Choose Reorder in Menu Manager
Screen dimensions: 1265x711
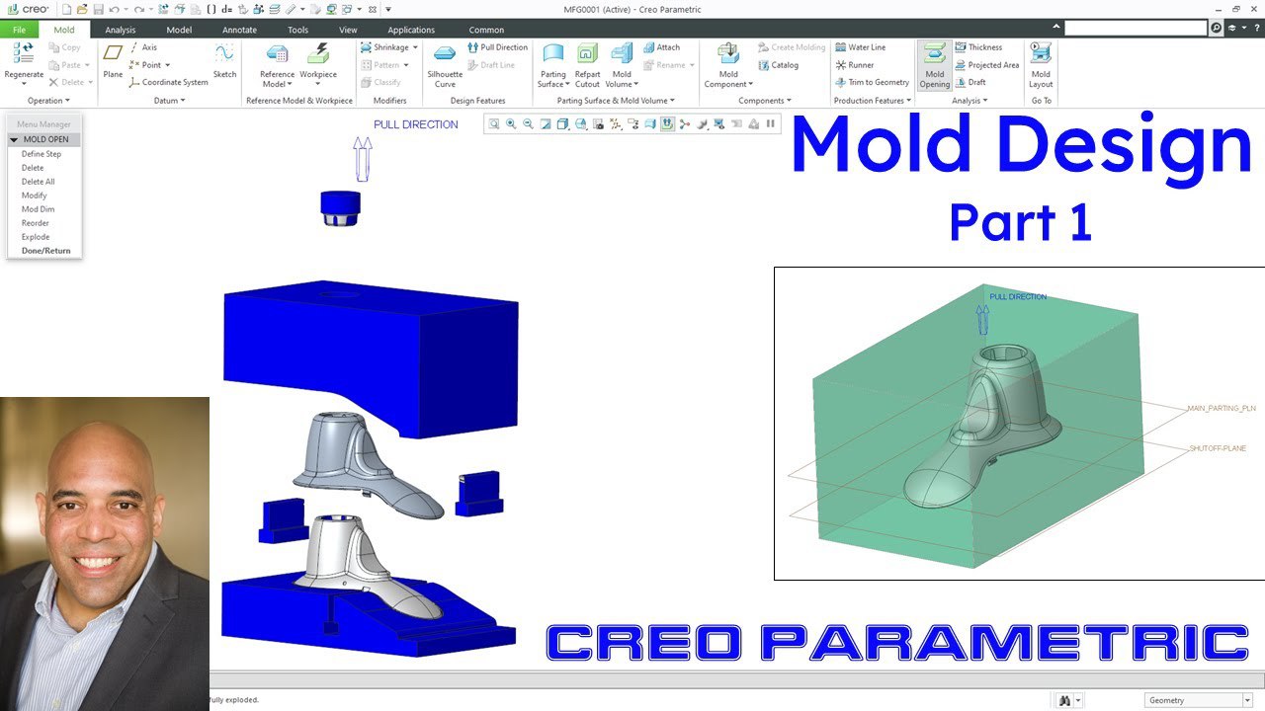pos(36,223)
